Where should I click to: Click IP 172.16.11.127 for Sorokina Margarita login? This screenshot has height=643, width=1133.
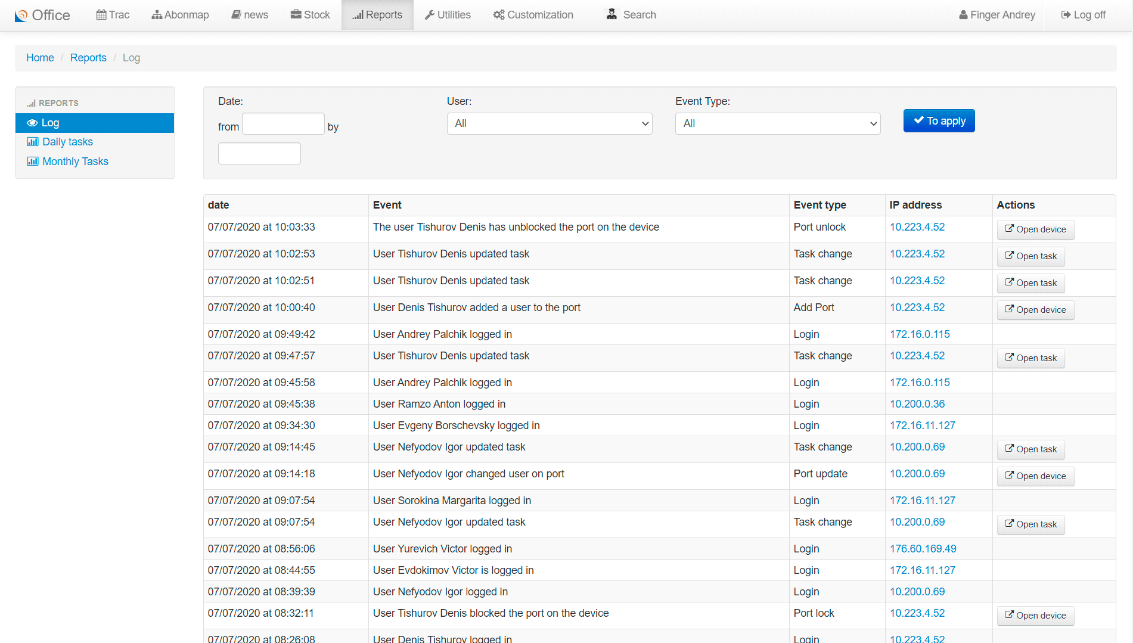pos(923,501)
